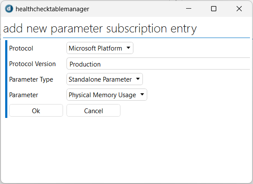The image size is (253, 184).
Task: Maximize the healthchecktablemanager window
Action: click(214, 9)
